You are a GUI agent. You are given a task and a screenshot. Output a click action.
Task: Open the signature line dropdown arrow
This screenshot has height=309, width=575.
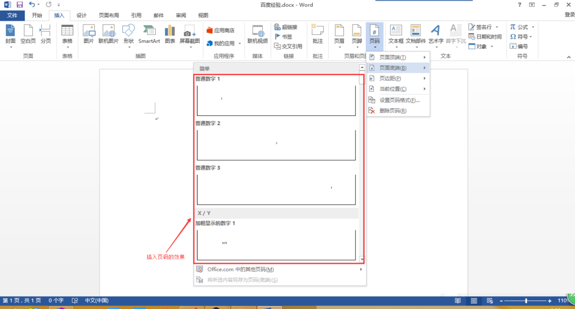[497, 27]
